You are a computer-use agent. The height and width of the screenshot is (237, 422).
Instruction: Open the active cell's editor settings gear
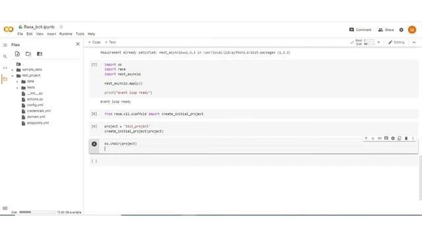(x=393, y=138)
